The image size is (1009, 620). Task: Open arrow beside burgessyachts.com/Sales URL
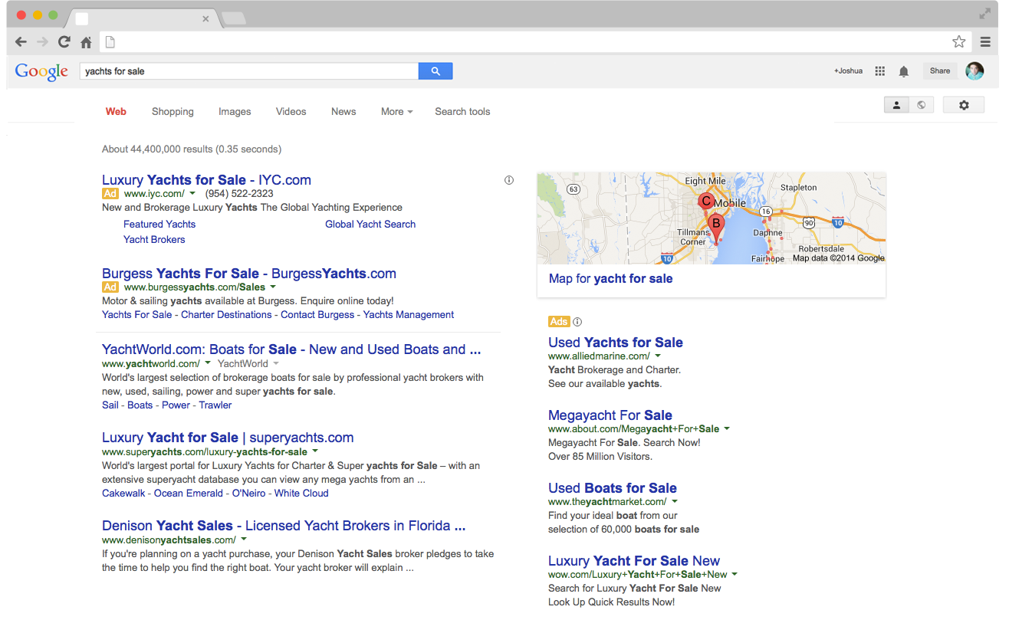(x=273, y=287)
